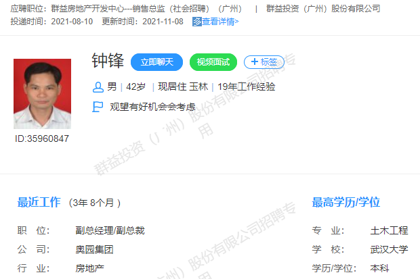Screen dimensions: 420x279
Task: Click the major 土木工程 value
Action: coord(390,230)
